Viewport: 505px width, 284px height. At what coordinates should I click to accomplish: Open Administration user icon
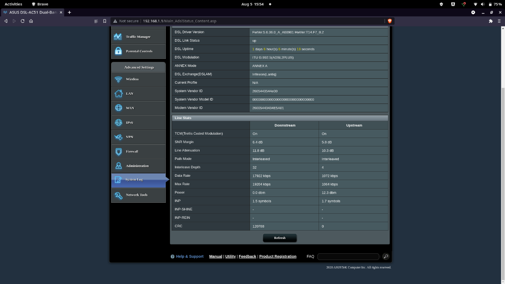118,166
